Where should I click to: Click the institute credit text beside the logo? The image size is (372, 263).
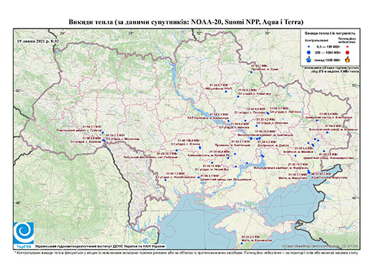pyautogui.click(x=100, y=247)
